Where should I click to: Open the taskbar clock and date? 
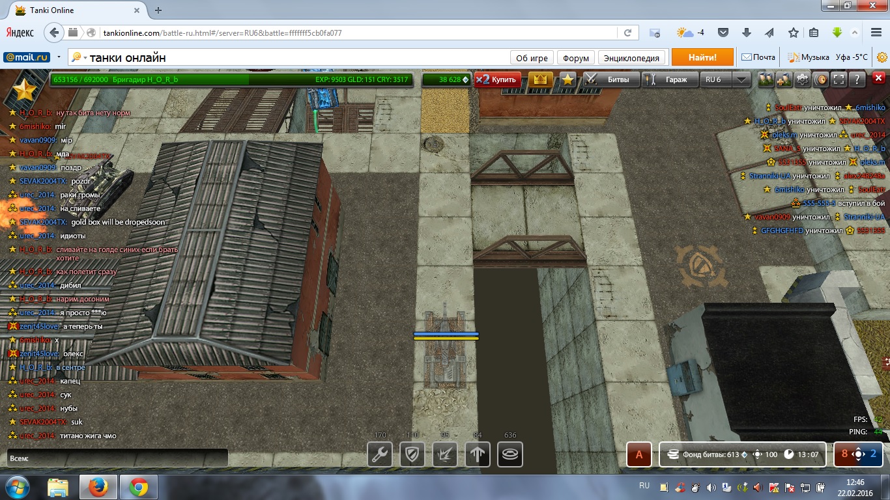855,487
